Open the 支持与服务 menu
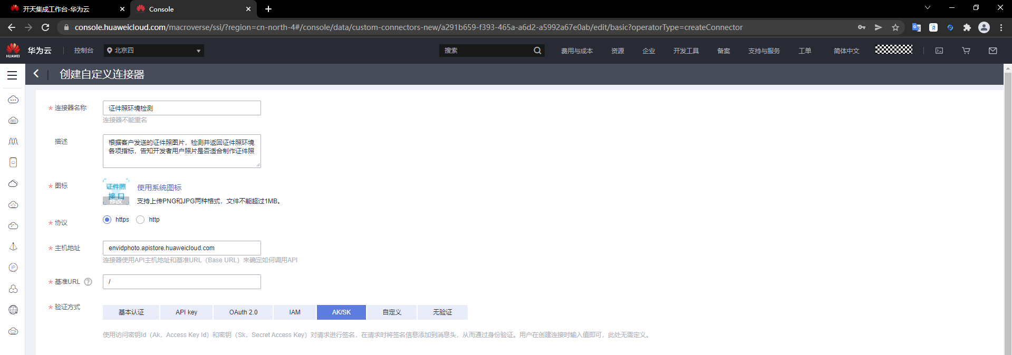Viewport: 1012px width, 355px height. (764, 51)
